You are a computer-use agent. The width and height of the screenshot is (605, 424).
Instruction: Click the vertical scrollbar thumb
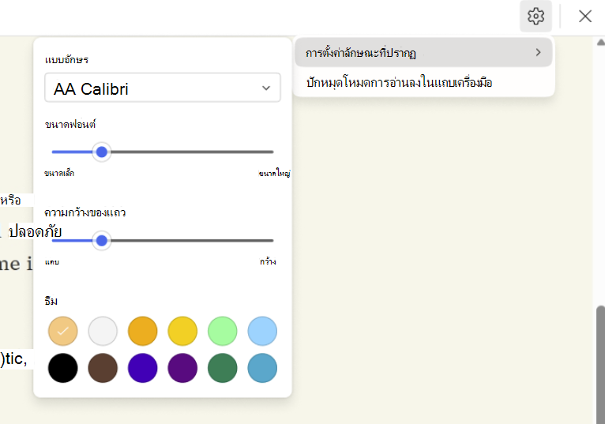(601, 365)
